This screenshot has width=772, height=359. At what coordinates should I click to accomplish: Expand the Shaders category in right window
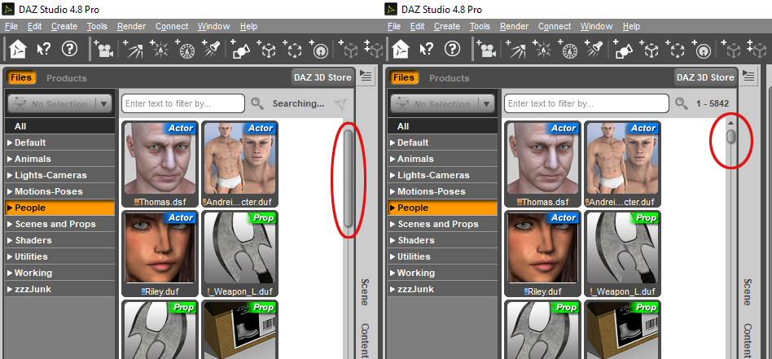[x=393, y=240]
